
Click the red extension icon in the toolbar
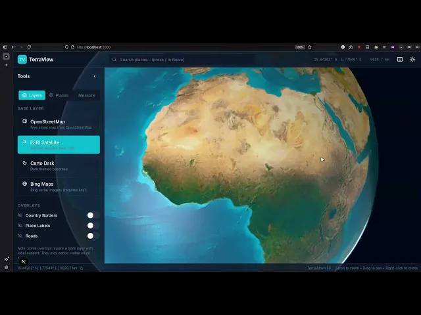359,47
